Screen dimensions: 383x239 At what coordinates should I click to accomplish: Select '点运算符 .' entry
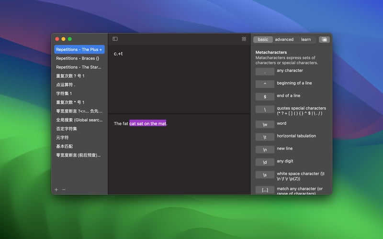pyautogui.click(x=79, y=85)
